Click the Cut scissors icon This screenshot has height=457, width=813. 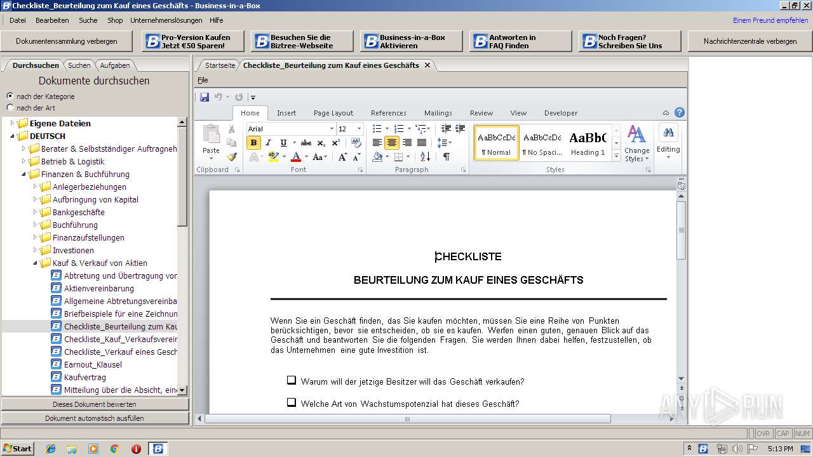click(x=232, y=129)
